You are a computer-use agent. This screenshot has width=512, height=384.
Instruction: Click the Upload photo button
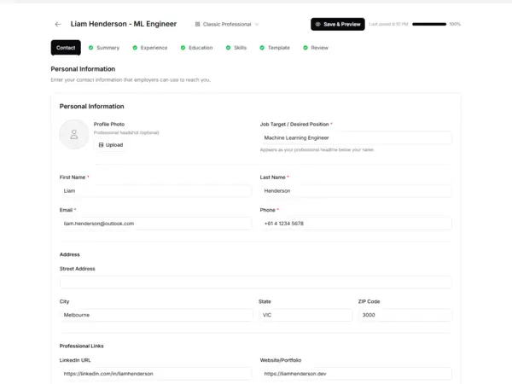pos(111,145)
